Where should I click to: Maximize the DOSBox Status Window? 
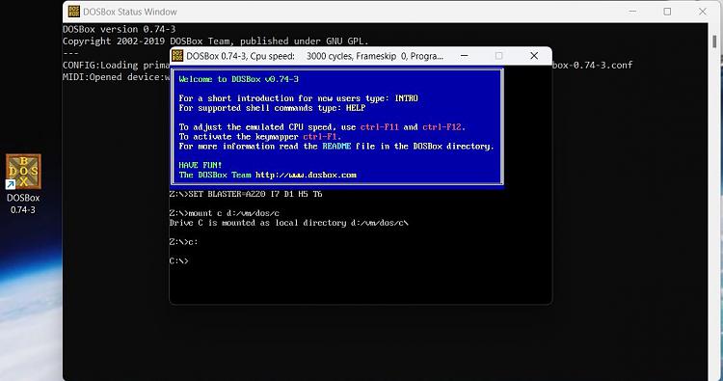coord(667,12)
